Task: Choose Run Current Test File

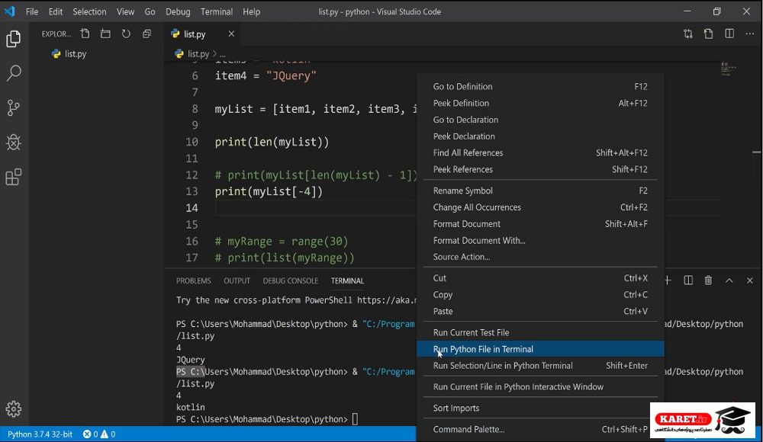Action: (540, 332)
